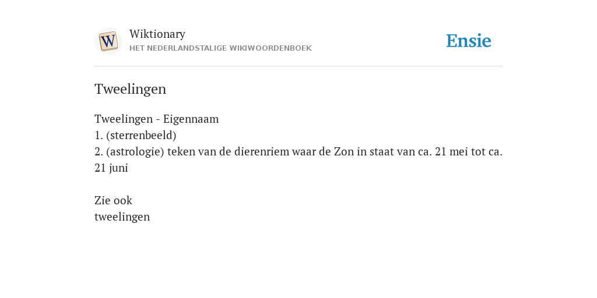The image size is (597, 298).
Task: Click the number '2.' list marker
Action: tap(99, 152)
